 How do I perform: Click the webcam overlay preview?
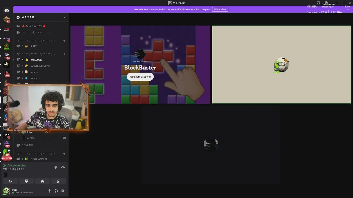[48, 107]
